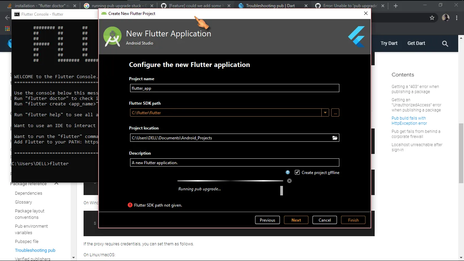Open Pub build fails with HttpException link
Viewport: 464px width, 261px height.
click(409, 121)
